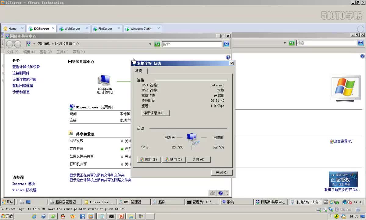Open command prompt icon on host taskbar
The height and width of the screenshot is (220, 366).
click(112, 216)
